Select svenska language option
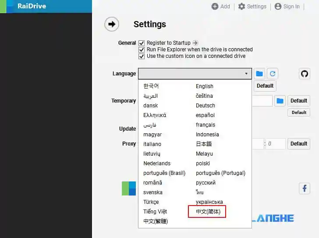Image resolution: width=319 pixels, height=238 pixels. pos(153,192)
